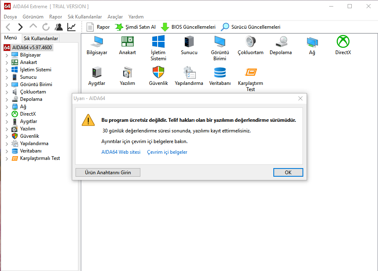Go back with the toolbar left arrow
This screenshot has height=271, width=378.
[x=8, y=27]
